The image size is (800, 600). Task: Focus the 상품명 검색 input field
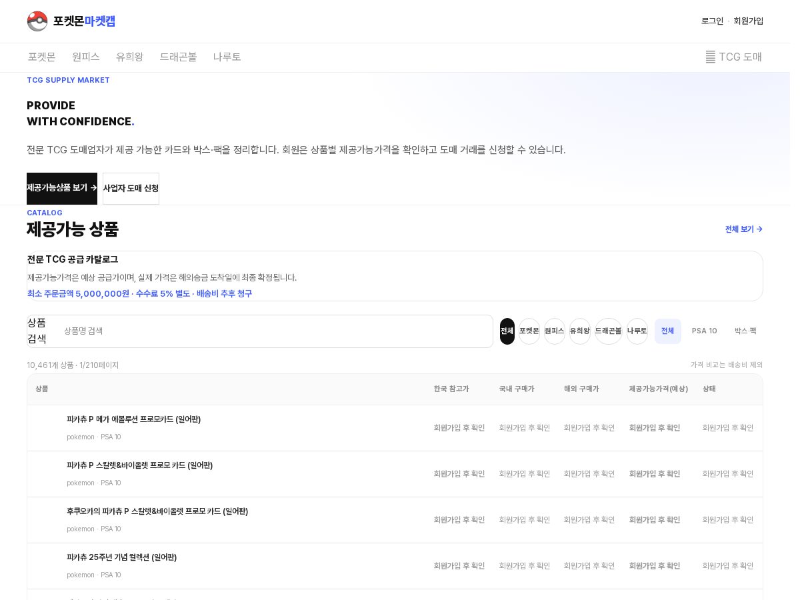coord(273,331)
